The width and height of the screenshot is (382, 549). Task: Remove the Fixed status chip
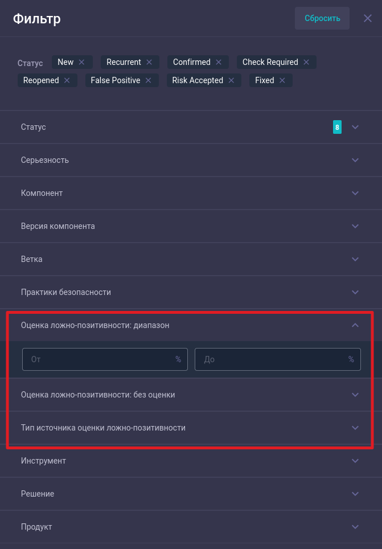(282, 80)
